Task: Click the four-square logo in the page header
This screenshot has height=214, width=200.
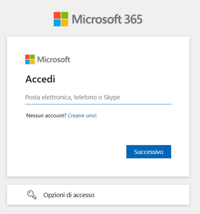Action: coord(61,19)
